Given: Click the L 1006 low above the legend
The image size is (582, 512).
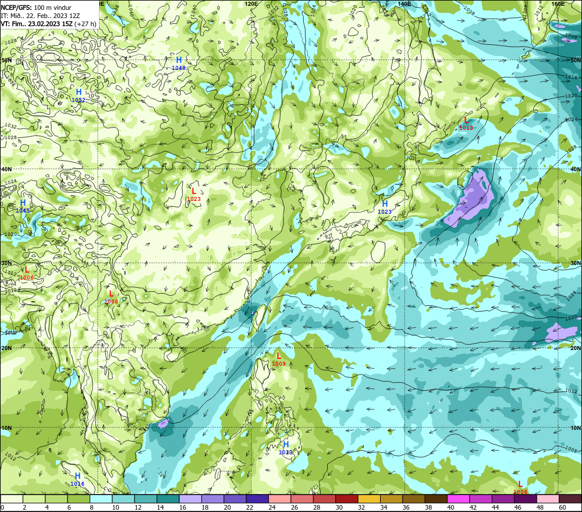Looking at the screenshot, I should (x=520, y=488).
